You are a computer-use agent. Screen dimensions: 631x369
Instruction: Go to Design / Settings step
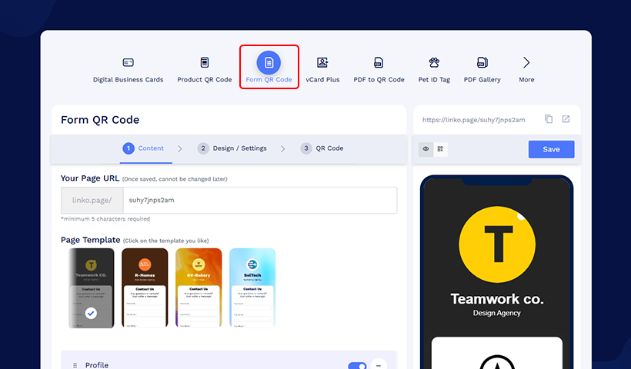(232, 148)
